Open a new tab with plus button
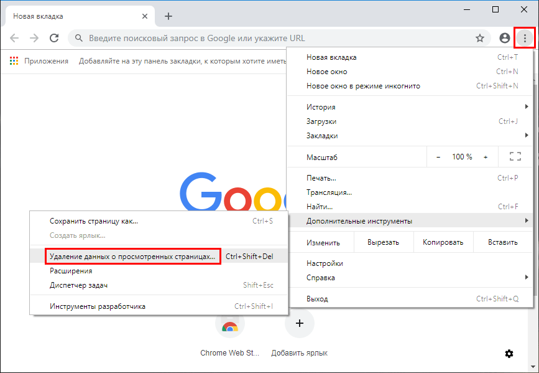Screen dimensions: 539x373 click(168, 16)
